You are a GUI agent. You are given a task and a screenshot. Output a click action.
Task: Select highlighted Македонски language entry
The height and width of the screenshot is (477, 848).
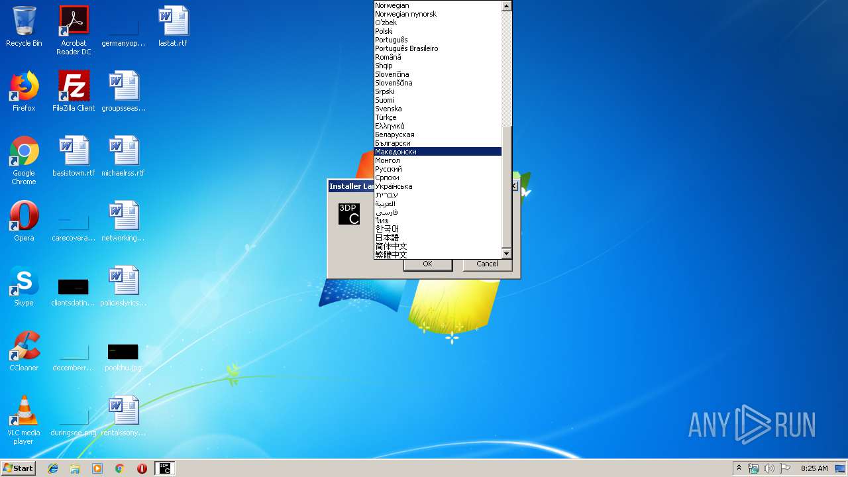click(x=438, y=152)
